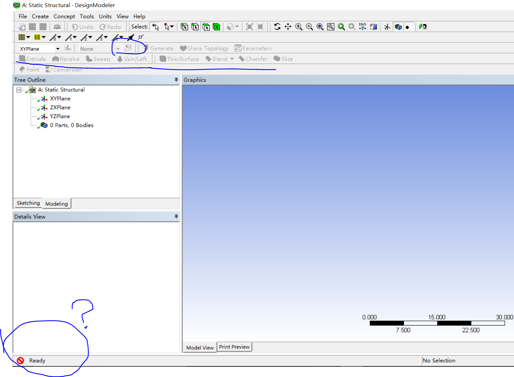The width and height of the screenshot is (514, 377).
Task: Select ZXPlane in the Tree Outline
Action: click(x=60, y=107)
